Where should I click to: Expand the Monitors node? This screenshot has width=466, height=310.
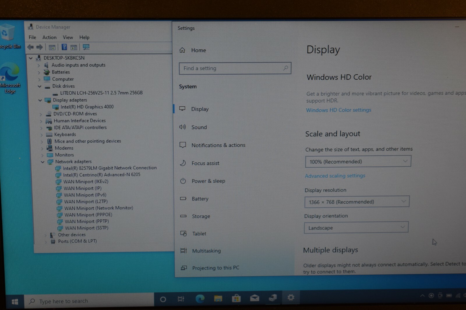point(42,155)
